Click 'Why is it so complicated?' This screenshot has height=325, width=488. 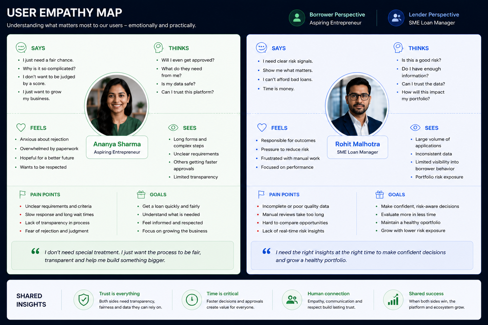(x=49, y=69)
